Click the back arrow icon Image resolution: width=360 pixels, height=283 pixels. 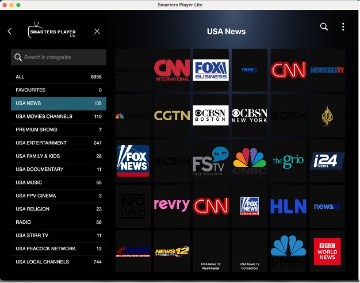point(9,31)
